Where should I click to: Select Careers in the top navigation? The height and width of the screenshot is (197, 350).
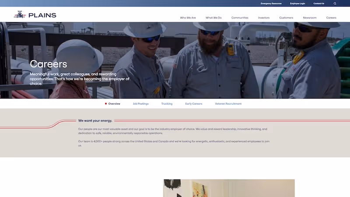tap(331, 18)
